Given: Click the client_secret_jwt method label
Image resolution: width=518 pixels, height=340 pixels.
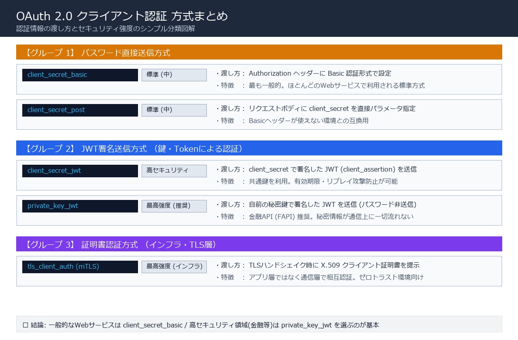Looking at the screenshot, I should [80, 171].
